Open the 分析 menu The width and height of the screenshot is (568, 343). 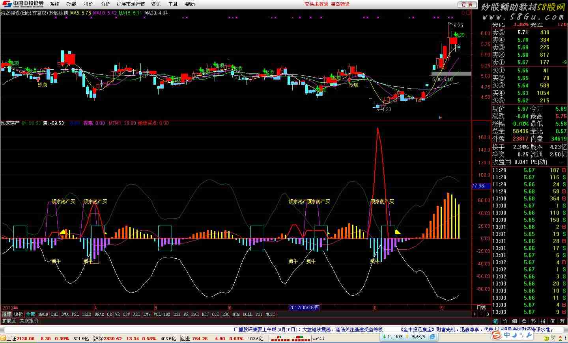click(x=105, y=4)
